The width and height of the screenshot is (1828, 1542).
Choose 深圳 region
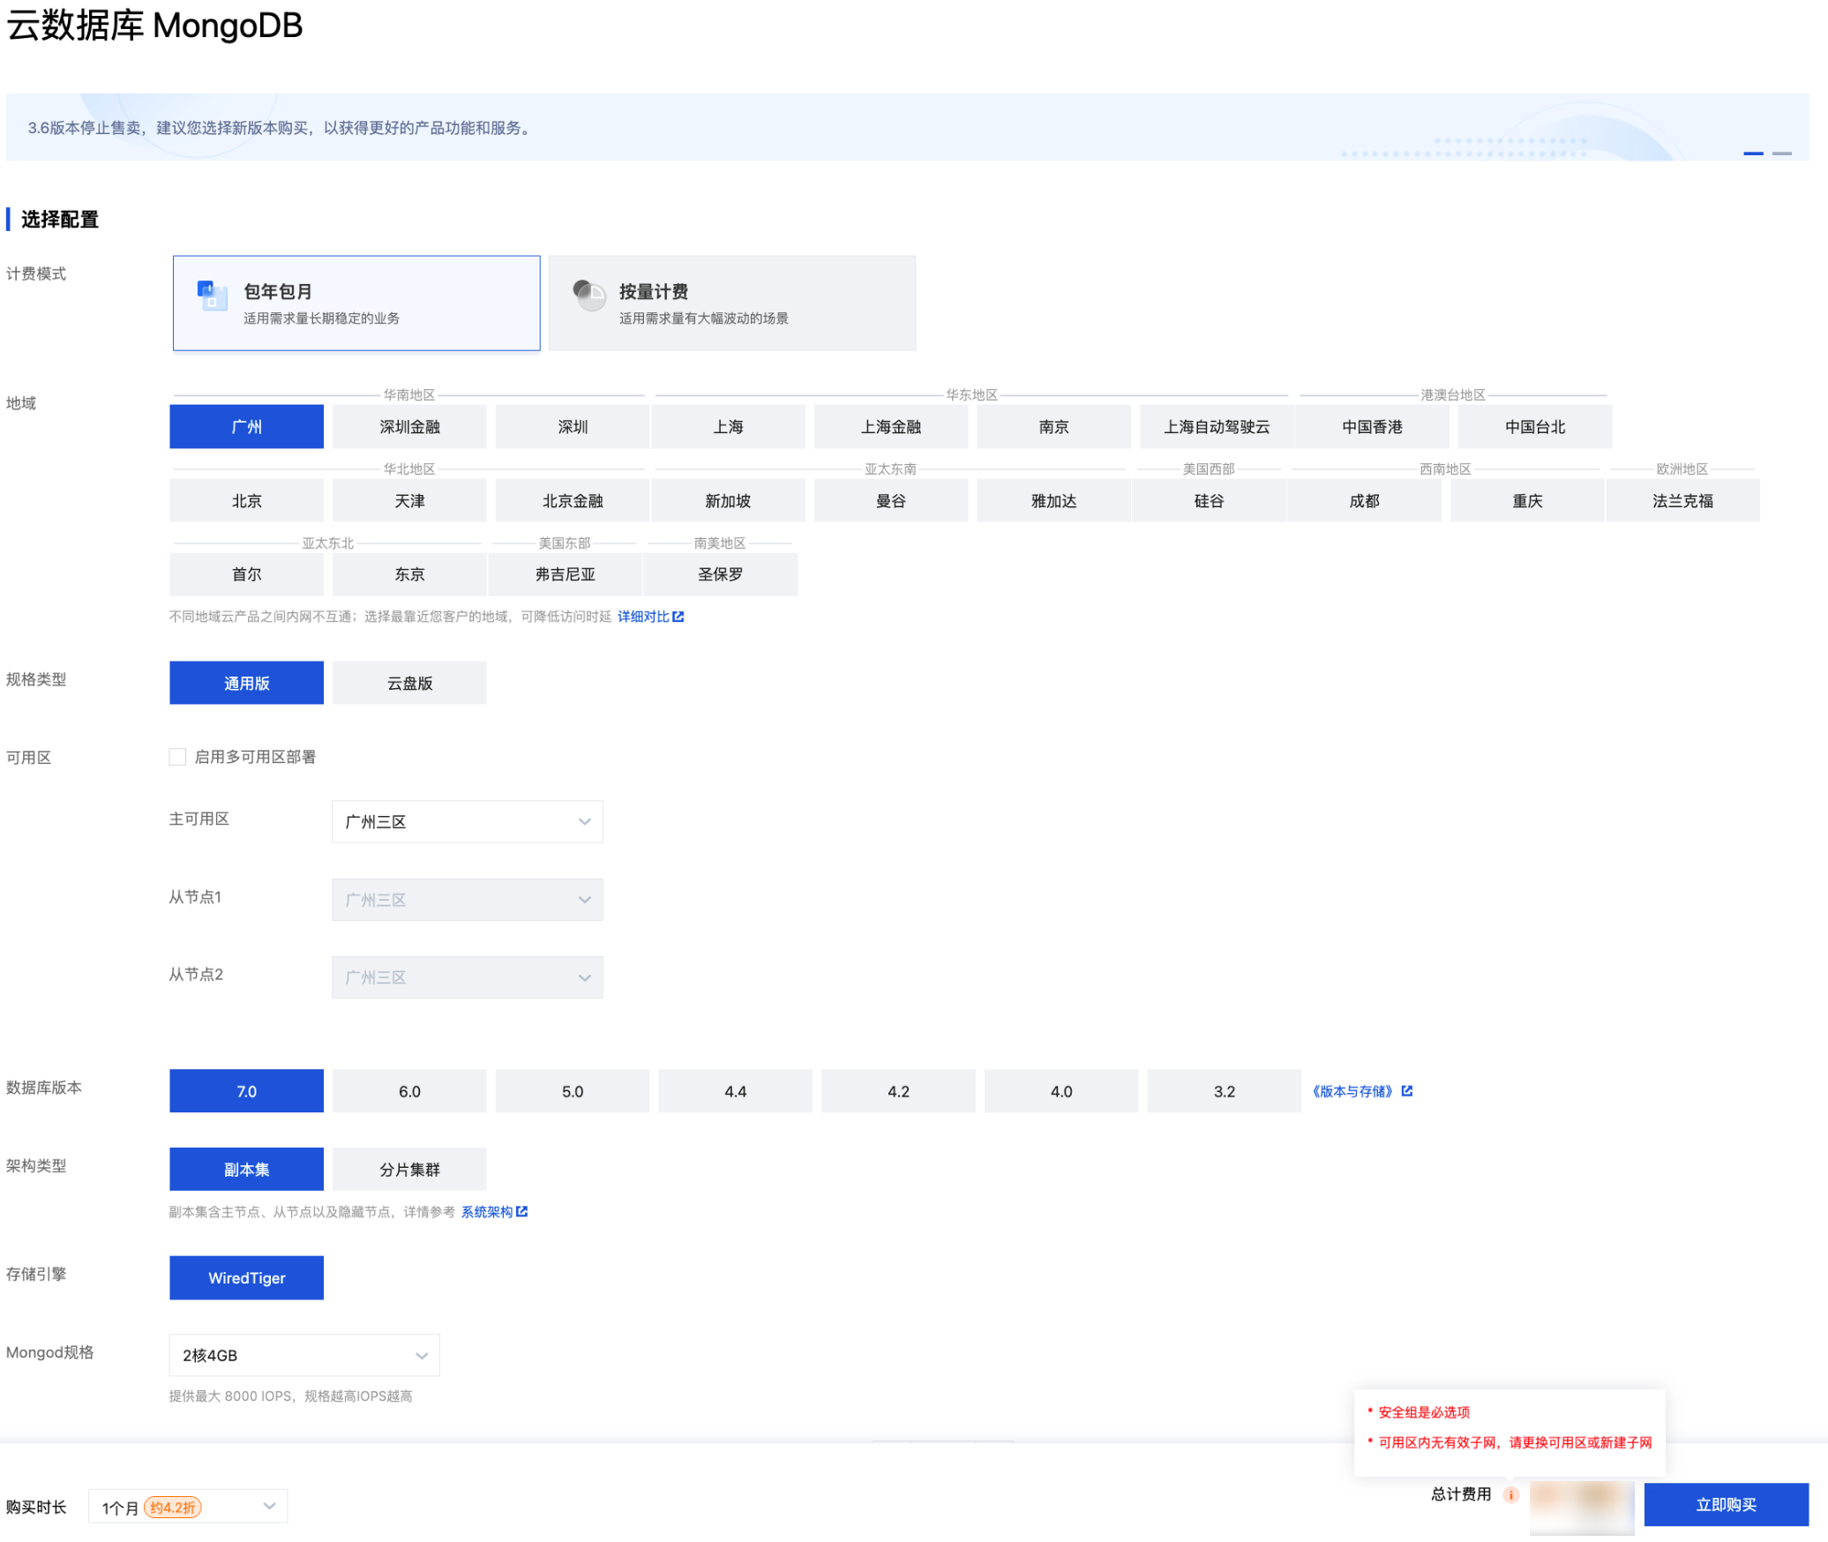(572, 427)
